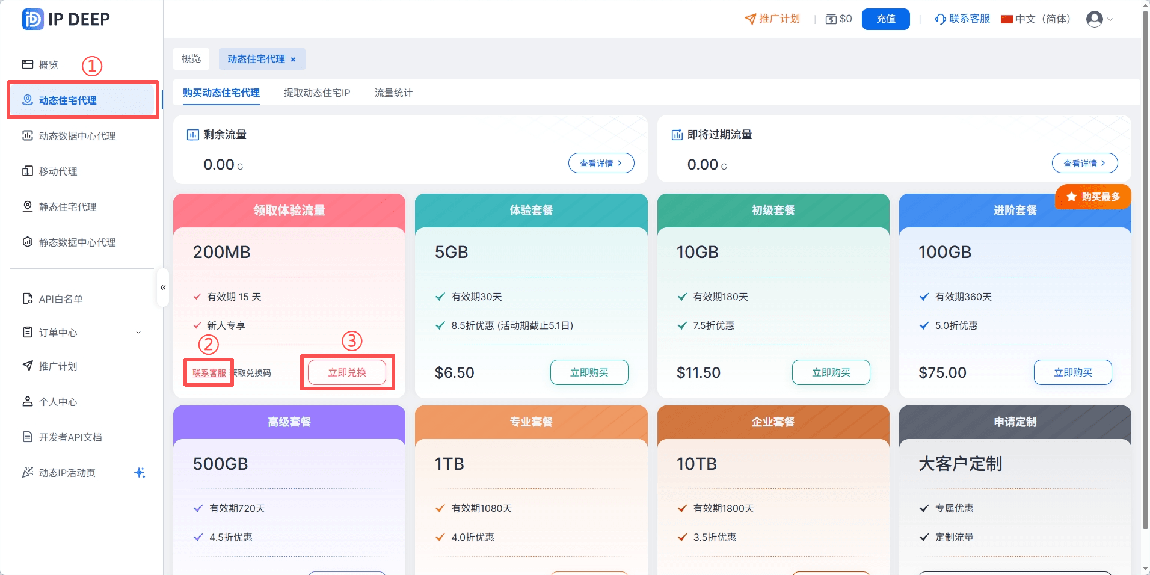Click 立即兑换 to redeem trial traffic
The height and width of the screenshot is (575, 1150).
[x=347, y=372]
